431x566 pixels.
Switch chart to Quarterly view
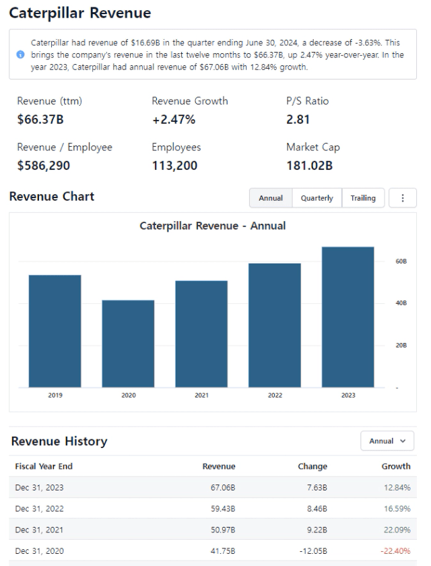pos(317,198)
